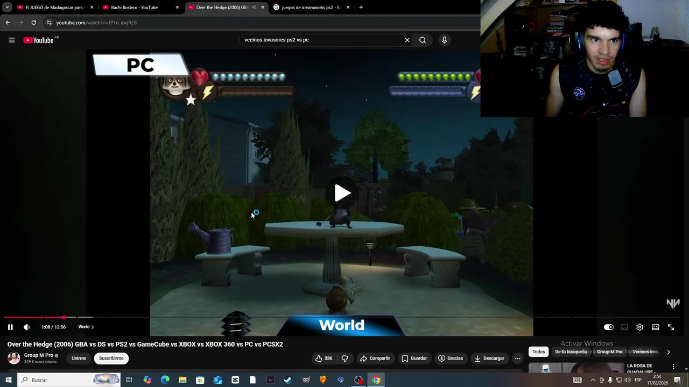This screenshot has width=689, height=387.
Task: Mute the video with the volume icon
Action: [26, 327]
